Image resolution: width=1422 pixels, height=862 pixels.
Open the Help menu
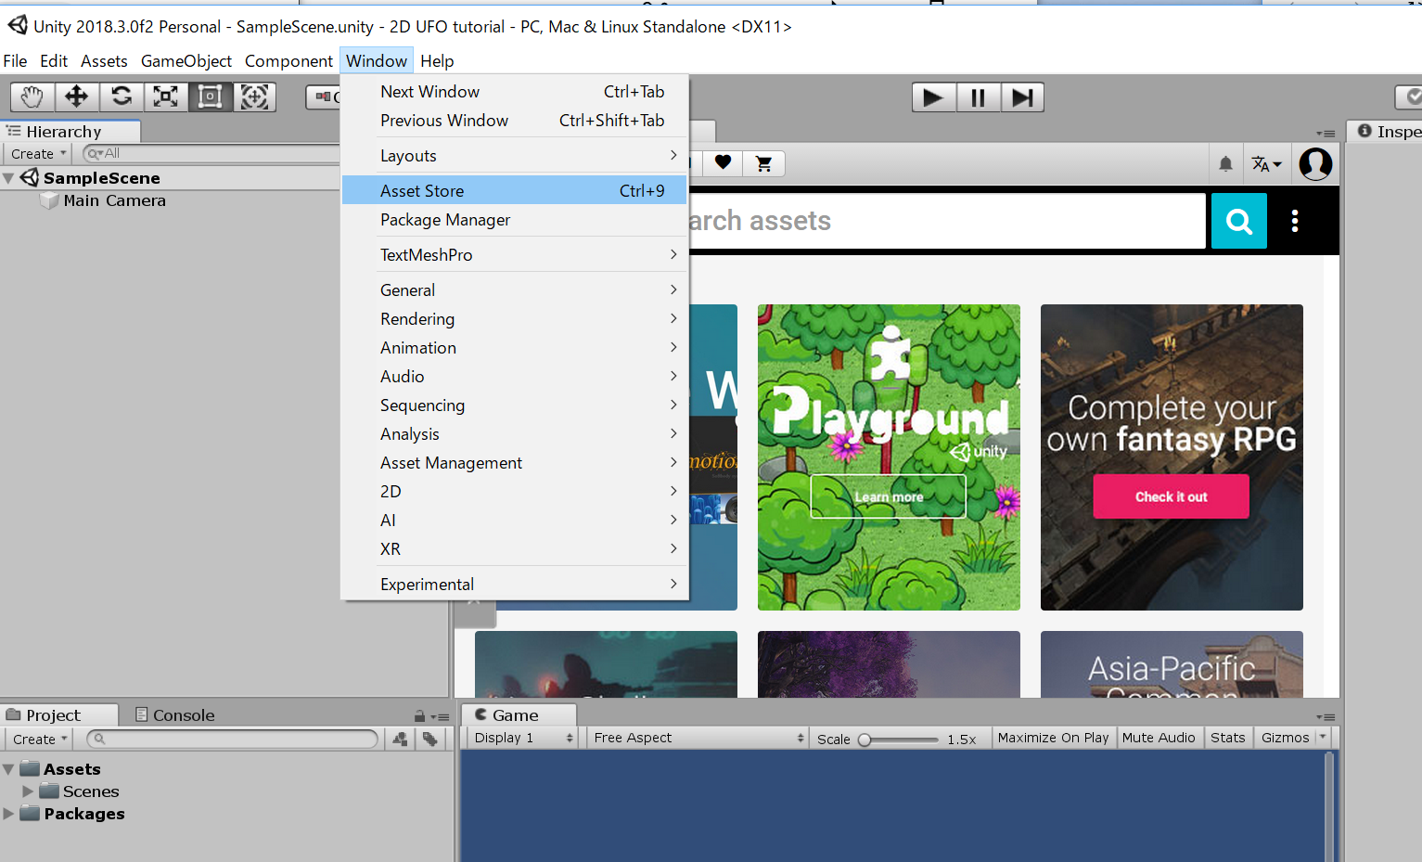(x=437, y=60)
